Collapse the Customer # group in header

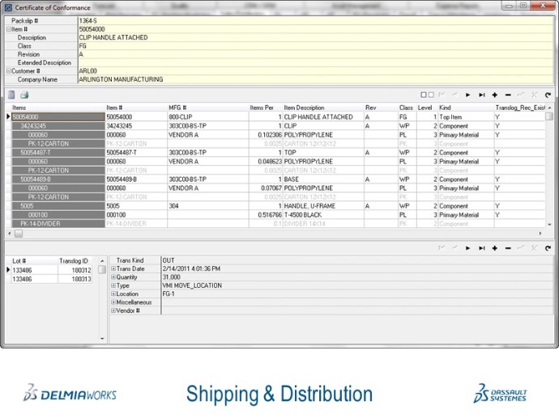(8, 71)
